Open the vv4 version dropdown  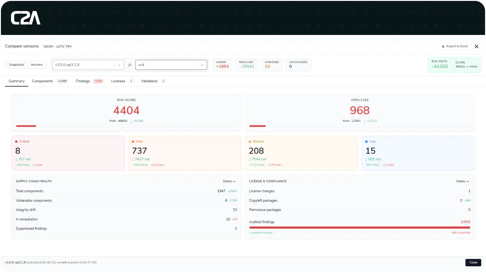pos(171,65)
